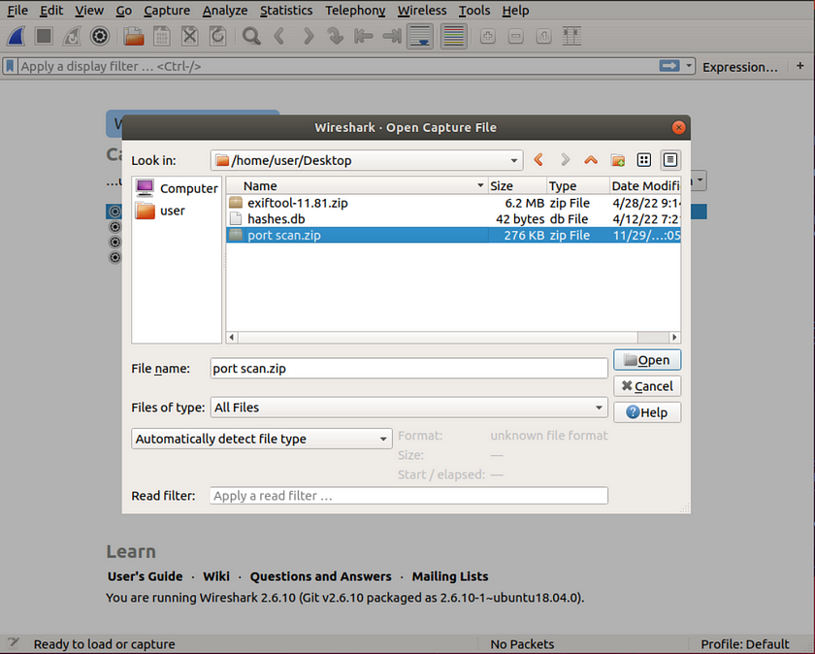The height and width of the screenshot is (654, 815).
Task: Click the create new folder icon
Action: click(x=618, y=160)
